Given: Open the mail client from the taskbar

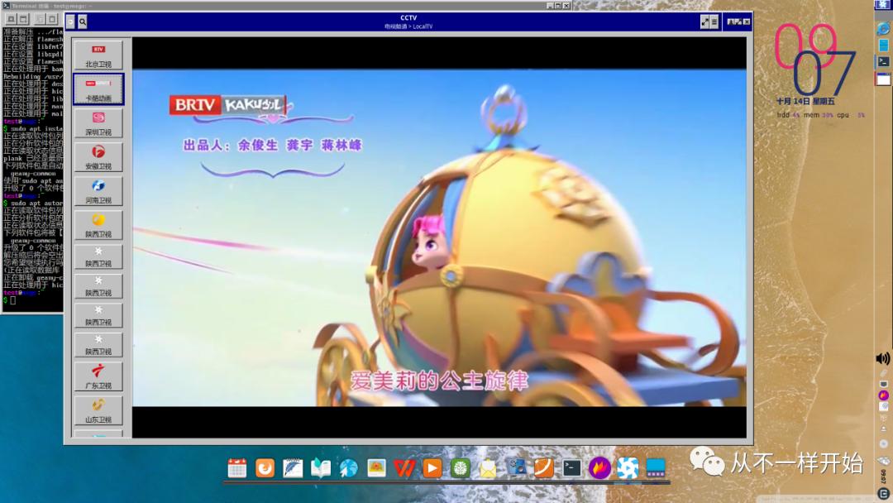Looking at the screenshot, I should [x=486, y=467].
